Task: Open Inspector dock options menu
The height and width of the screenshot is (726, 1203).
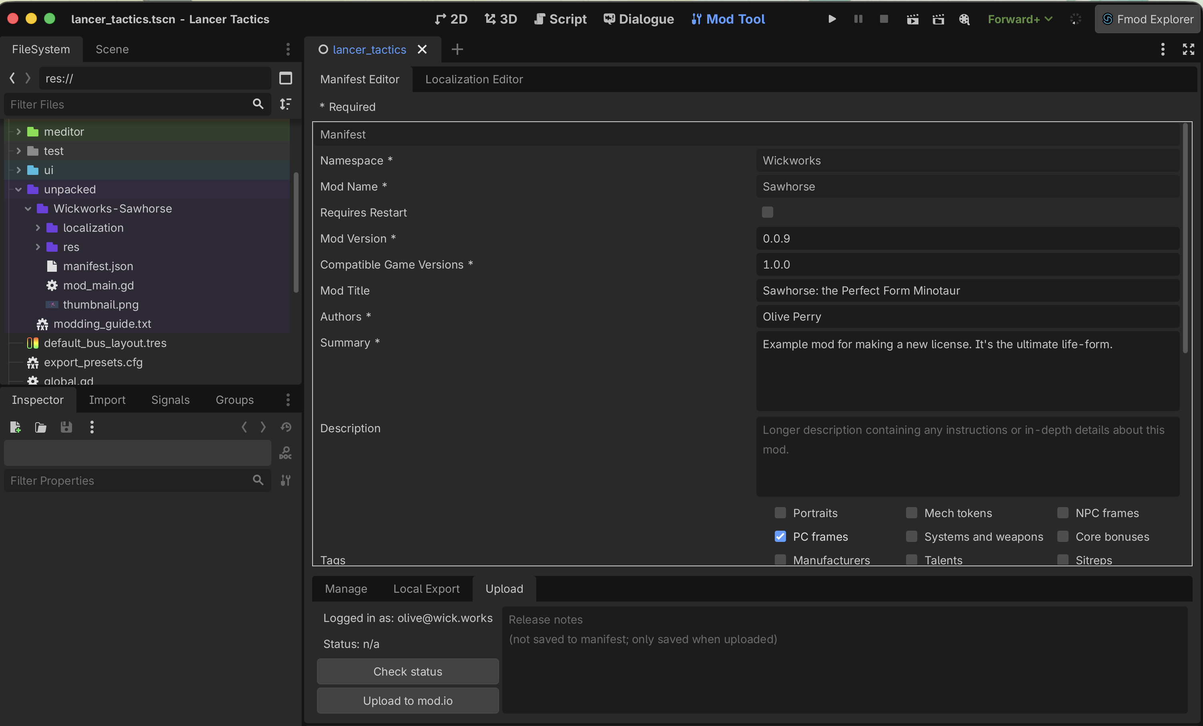Action: tap(288, 400)
